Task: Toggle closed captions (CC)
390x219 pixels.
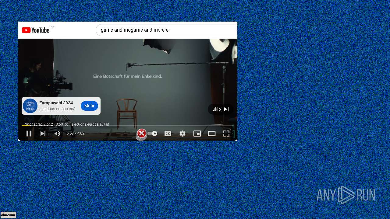Action: 168,134
